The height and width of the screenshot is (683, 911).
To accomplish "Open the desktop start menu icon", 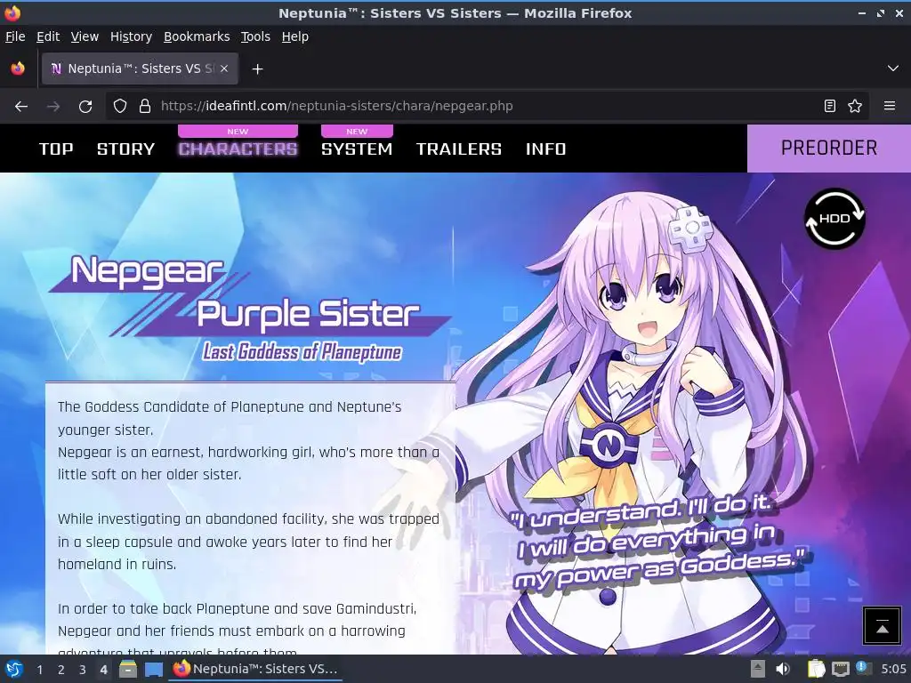I will (x=14, y=669).
